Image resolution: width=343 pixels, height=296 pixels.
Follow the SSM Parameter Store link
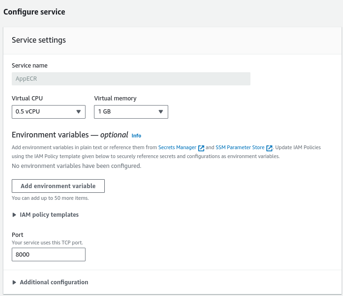(x=240, y=147)
